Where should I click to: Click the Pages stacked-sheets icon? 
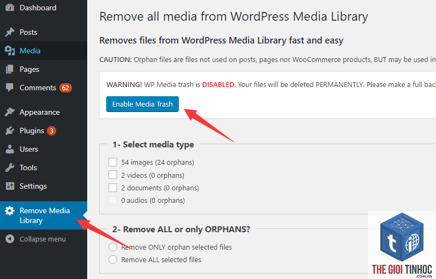[x=10, y=69]
